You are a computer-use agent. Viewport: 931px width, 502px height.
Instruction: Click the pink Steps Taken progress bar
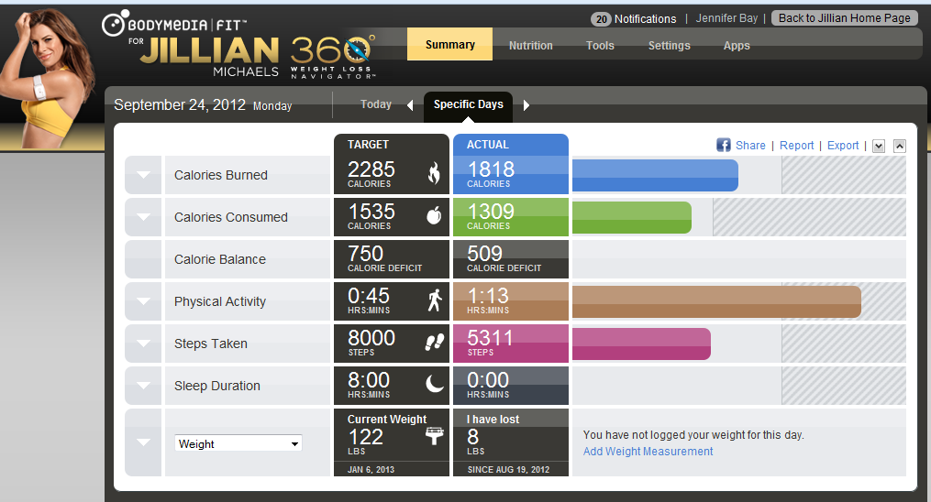tap(641, 344)
